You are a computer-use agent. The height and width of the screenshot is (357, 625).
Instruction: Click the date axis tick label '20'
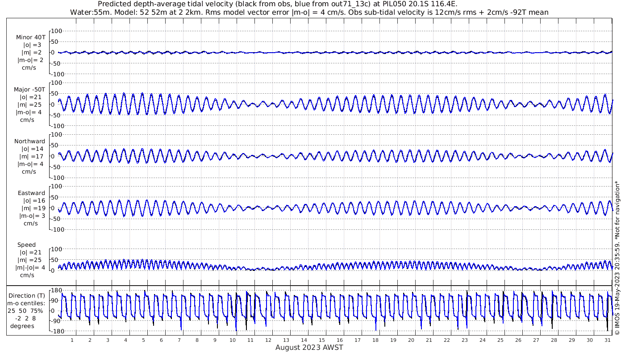(411, 340)
